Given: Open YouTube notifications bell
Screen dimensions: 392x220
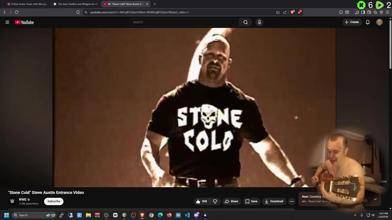Looking at the screenshot, I should coord(368,22).
